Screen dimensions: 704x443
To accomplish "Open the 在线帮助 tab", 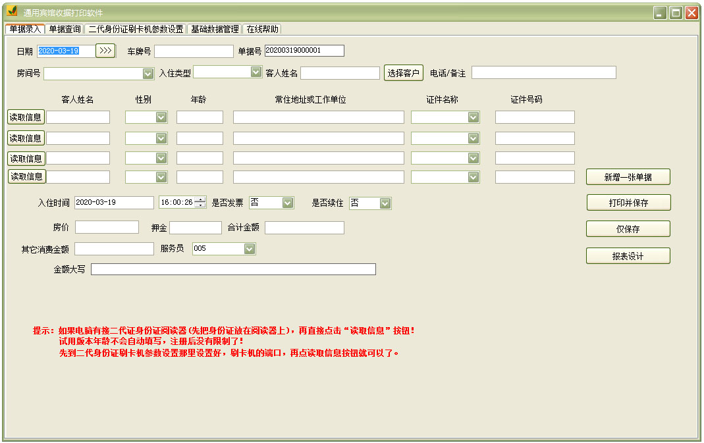I will pyautogui.click(x=262, y=29).
